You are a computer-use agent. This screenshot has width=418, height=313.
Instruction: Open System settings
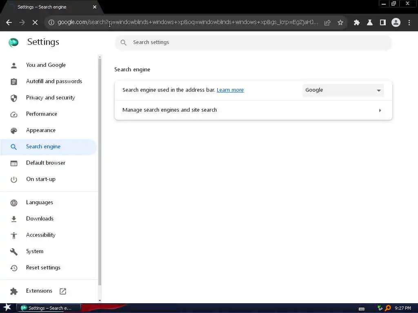35,251
